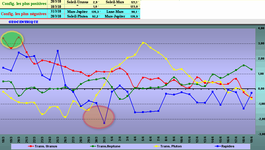The width and height of the screenshot is (265, 150).
Task: Click the Soleil-Pluton table cell
Action: point(76,16)
